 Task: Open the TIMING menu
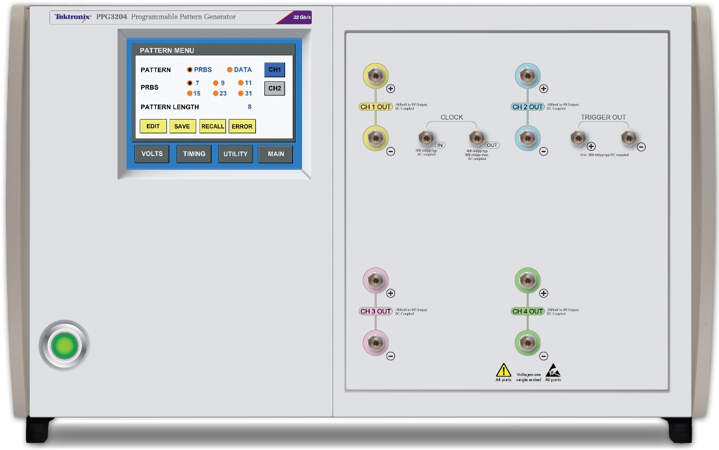coord(194,154)
